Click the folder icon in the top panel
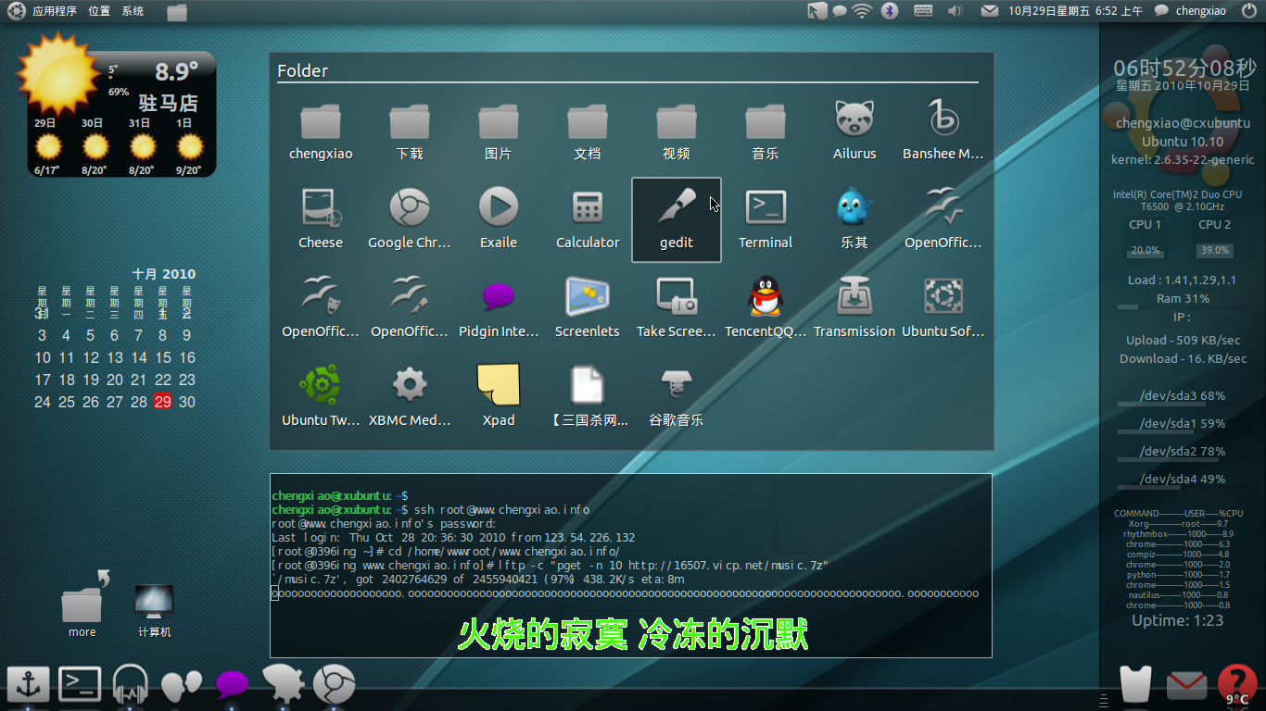 point(177,12)
